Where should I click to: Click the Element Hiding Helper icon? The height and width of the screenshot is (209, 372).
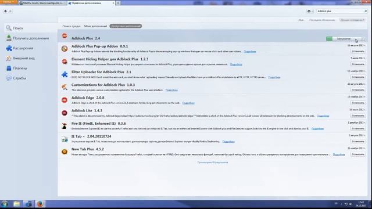(65, 62)
